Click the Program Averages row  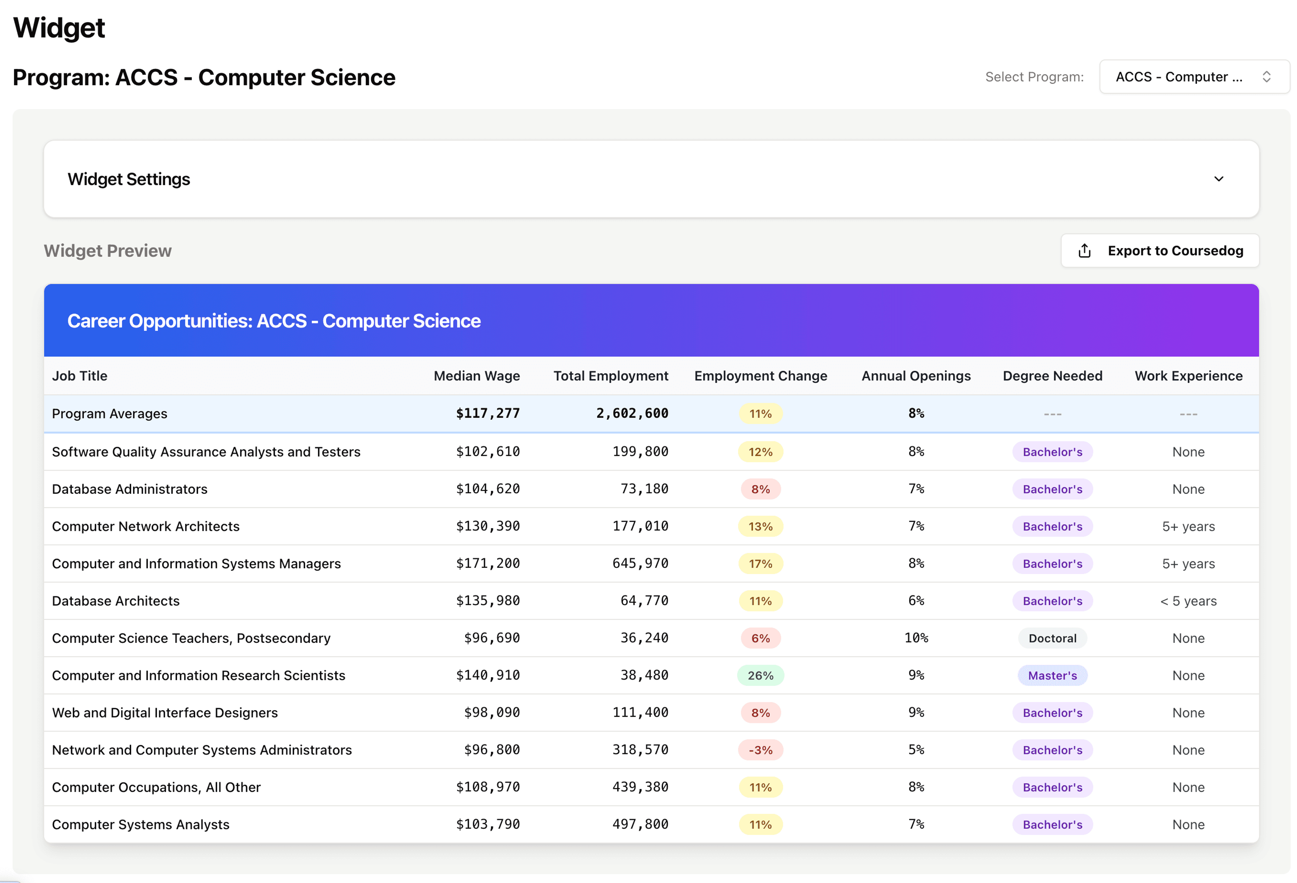coord(109,414)
